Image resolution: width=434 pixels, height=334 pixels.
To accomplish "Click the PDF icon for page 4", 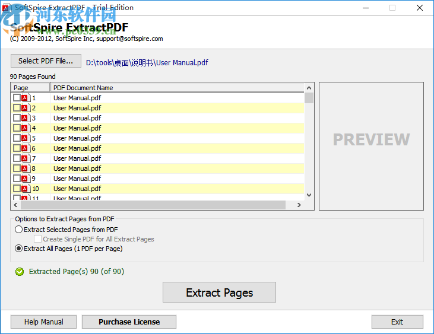I will (26, 128).
